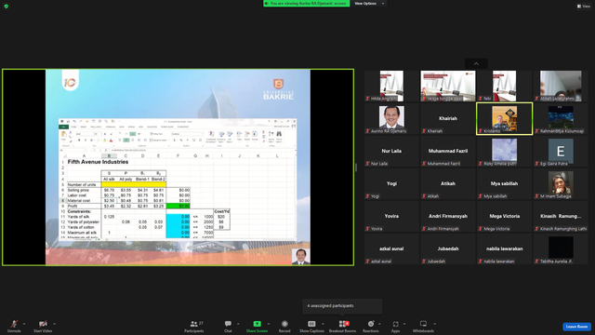Expand the arrow next to Reactions
Screen dimensions: 595x335
click(x=379, y=324)
